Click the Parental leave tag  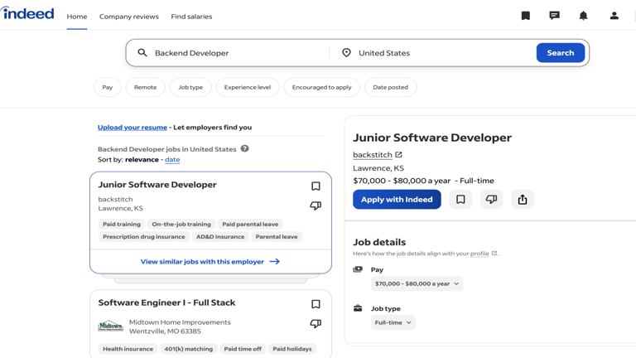(x=277, y=237)
